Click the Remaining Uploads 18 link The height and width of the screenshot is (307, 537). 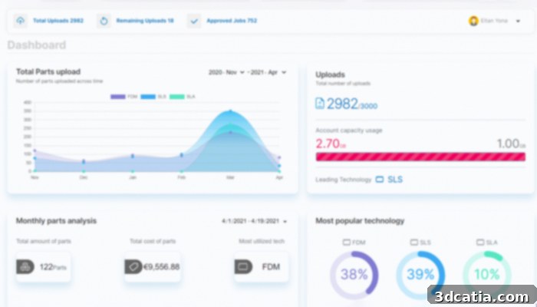coord(145,21)
